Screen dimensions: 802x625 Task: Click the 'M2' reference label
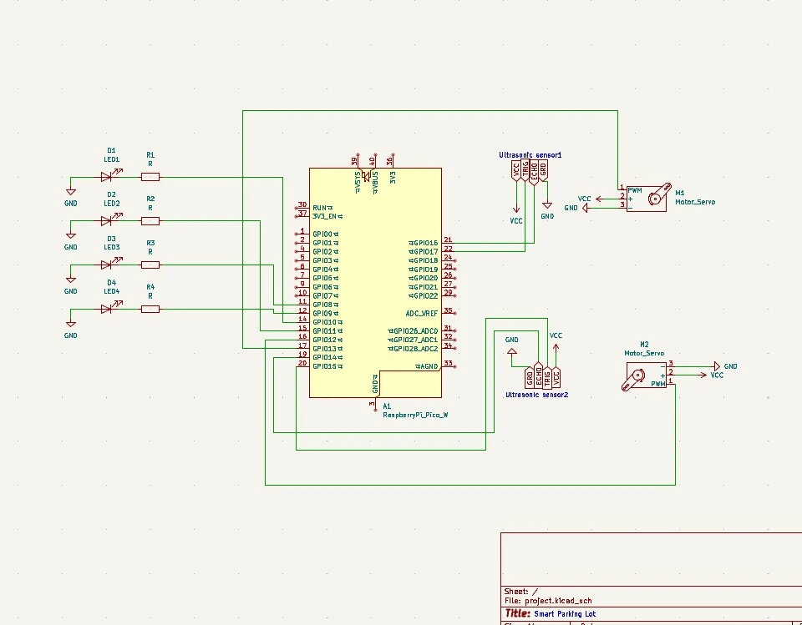(x=644, y=345)
